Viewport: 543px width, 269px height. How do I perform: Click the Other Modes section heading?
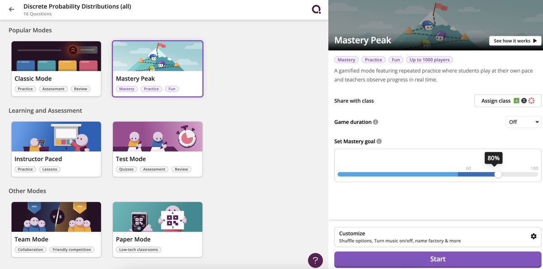[27, 191]
